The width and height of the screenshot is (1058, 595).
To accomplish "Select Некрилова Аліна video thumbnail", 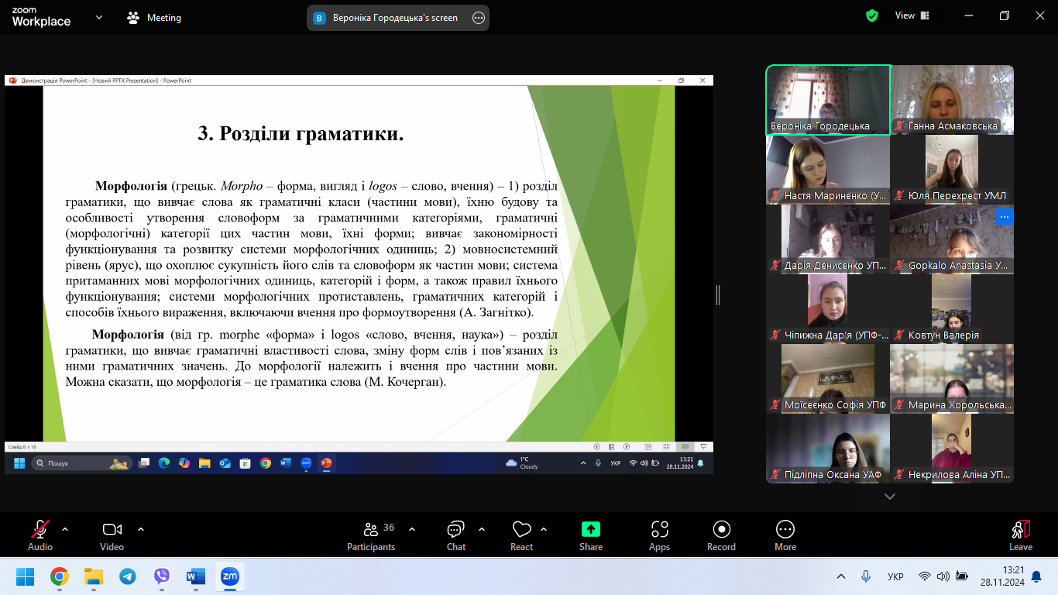I will point(952,449).
